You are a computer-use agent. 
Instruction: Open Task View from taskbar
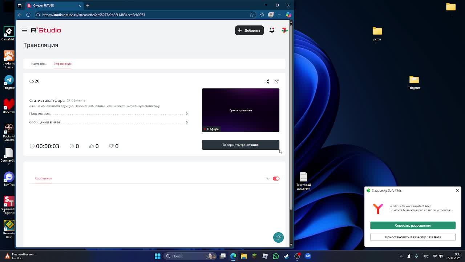click(x=223, y=256)
